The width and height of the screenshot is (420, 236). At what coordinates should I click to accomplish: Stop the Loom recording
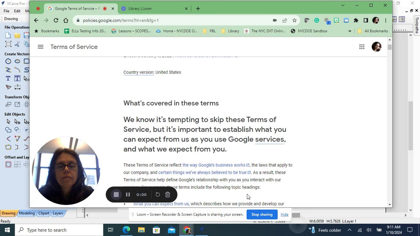click(116, 195)
